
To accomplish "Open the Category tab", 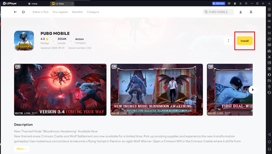I will tap(93, 12).
